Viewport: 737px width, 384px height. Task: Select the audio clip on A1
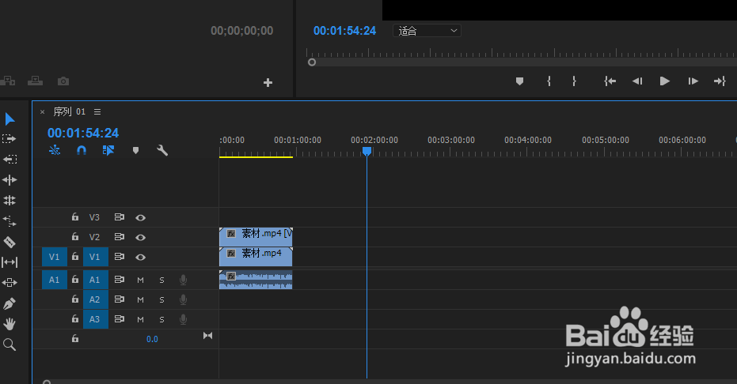pos(256,280)
